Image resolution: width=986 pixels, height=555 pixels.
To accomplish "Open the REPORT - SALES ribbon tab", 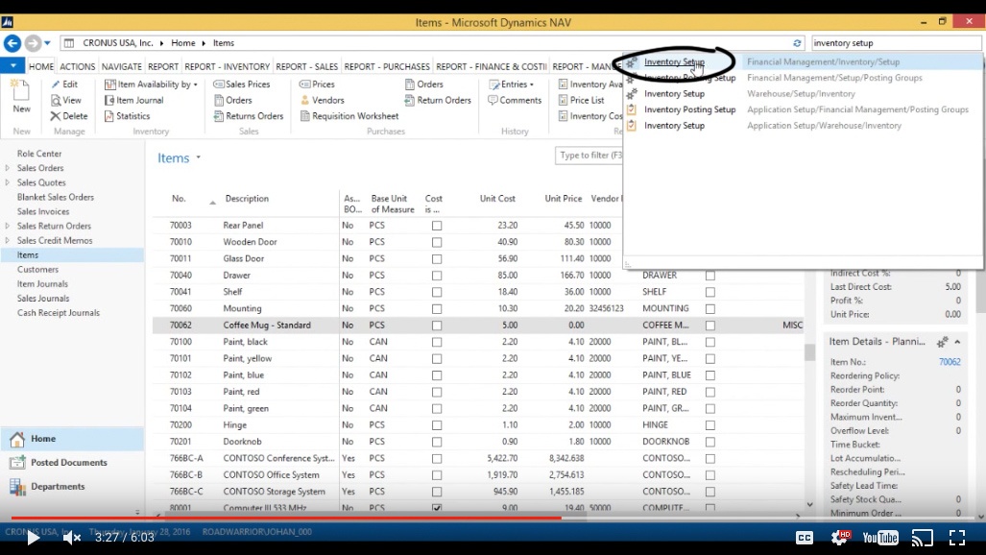I will tap(307, 66).
